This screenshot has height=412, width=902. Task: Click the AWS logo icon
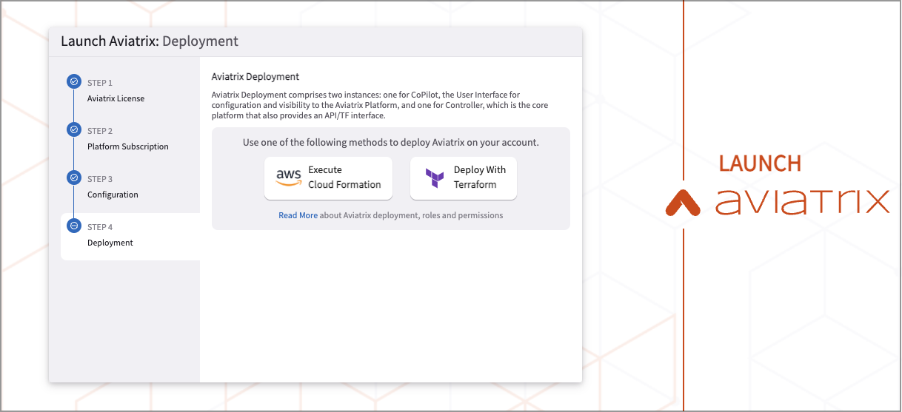point(288,178)
